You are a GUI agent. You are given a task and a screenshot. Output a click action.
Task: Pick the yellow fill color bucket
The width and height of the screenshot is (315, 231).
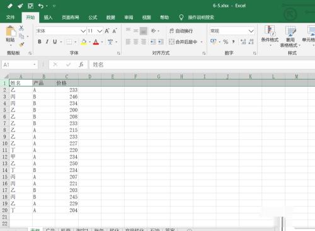[84, 42]
